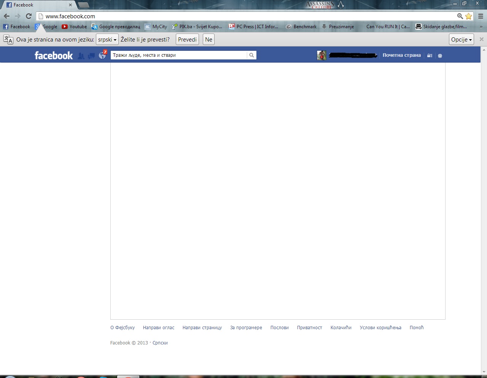Open Facebook friend requests icon
The width and height of the screenshot is (487, 378).
click(x=81, y=56)
